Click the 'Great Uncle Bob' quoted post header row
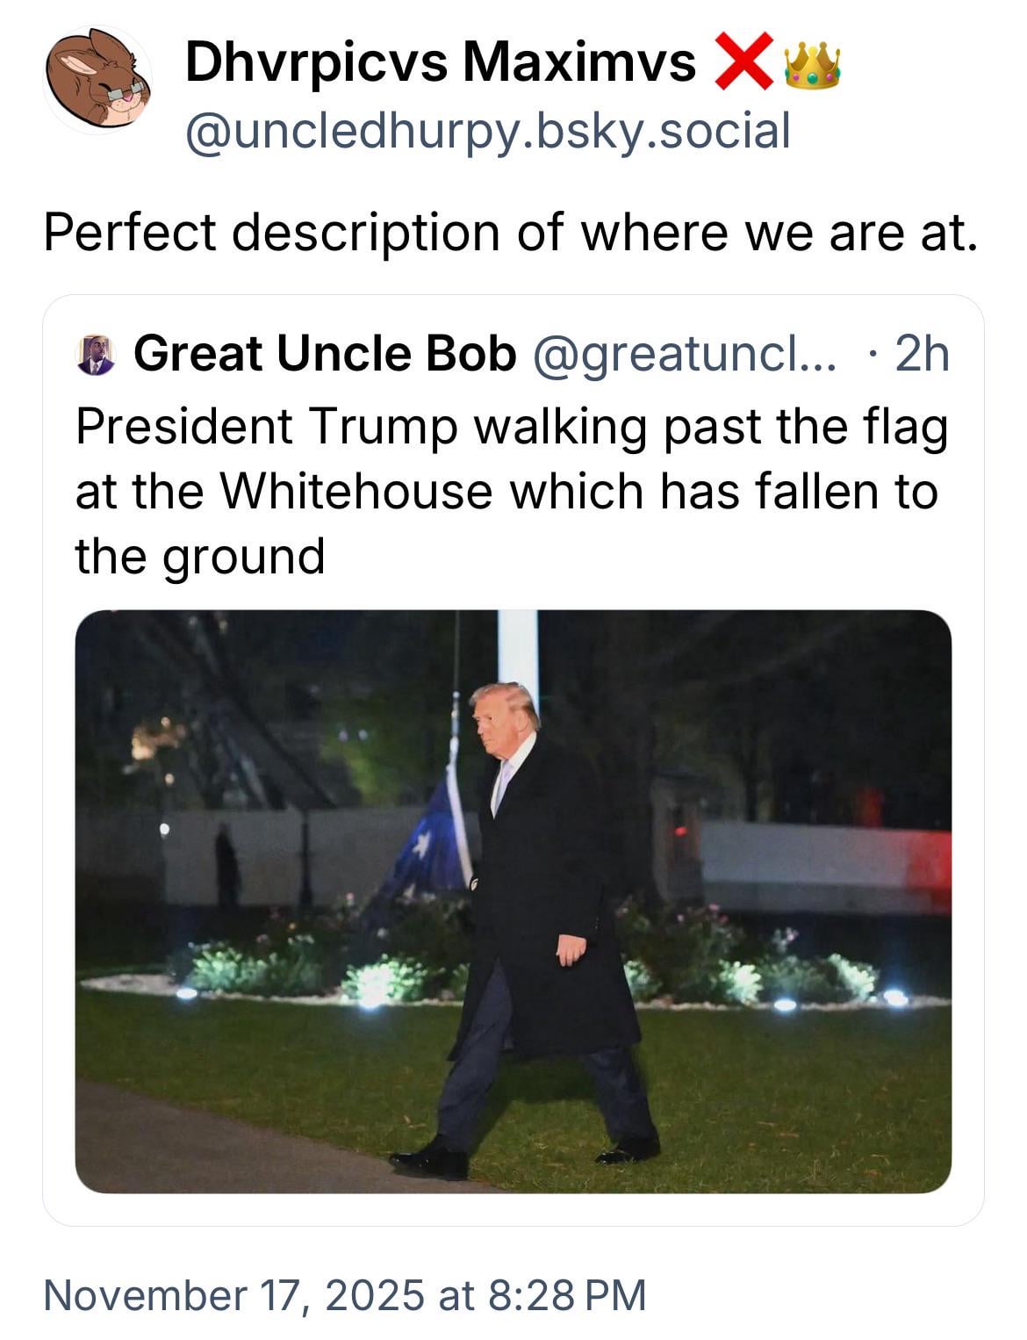The image size is (1027, 1340). click(x=513, y=354)
